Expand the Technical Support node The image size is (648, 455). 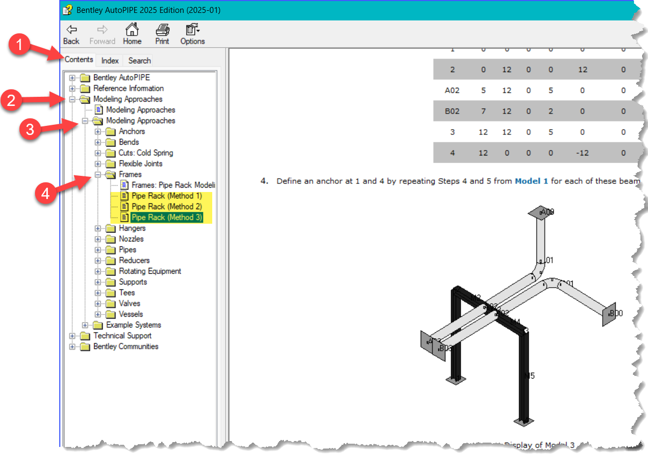(x=72, y=336)
